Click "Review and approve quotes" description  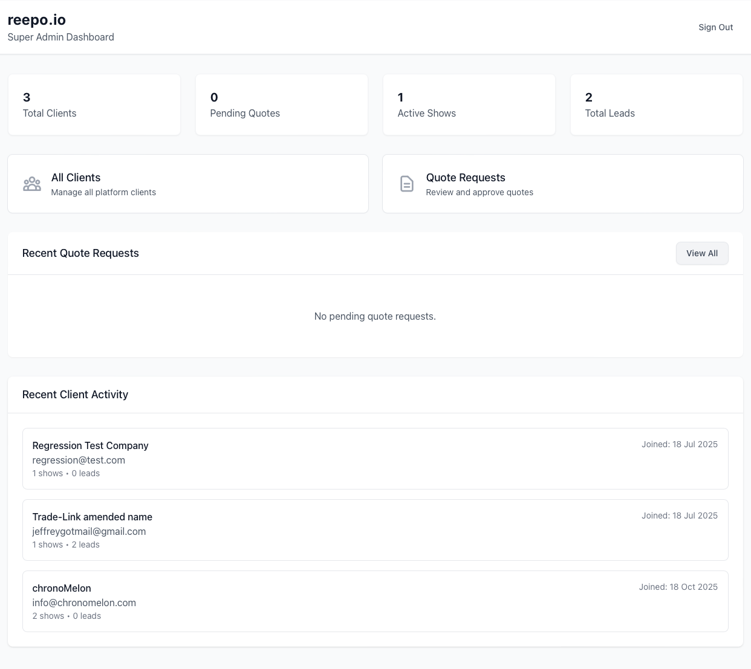pos(480,192)
